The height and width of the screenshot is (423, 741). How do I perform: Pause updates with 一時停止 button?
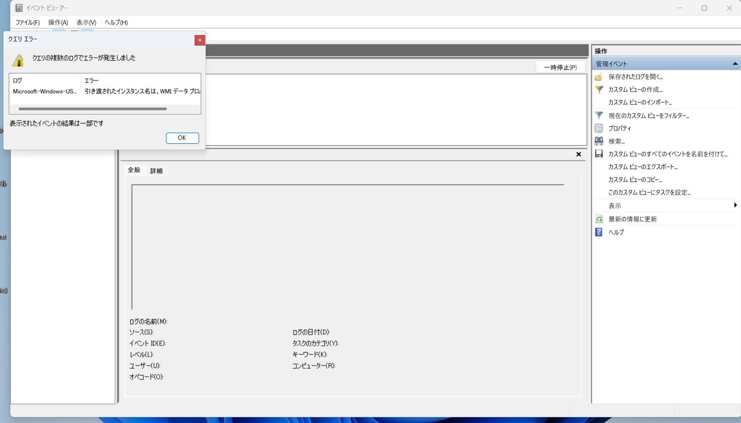[x=560, y=67]
